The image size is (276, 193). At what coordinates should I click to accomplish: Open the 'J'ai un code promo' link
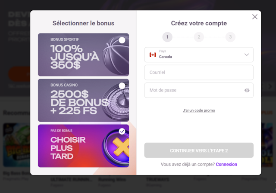(199, 110)
